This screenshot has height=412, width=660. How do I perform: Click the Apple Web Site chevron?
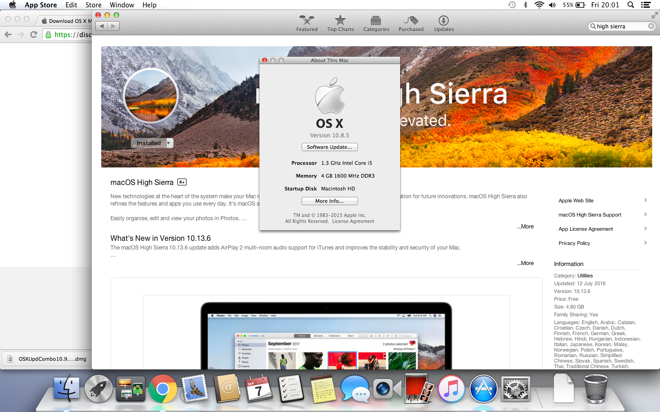(645, 200)
